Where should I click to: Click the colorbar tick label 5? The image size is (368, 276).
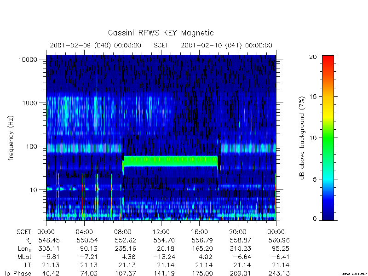(x=315, y=179)
